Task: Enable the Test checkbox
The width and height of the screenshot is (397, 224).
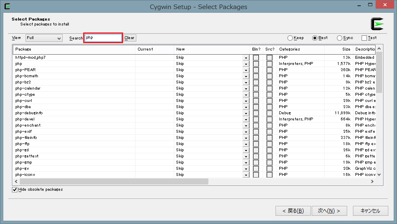Action: [x=364, y=38]
